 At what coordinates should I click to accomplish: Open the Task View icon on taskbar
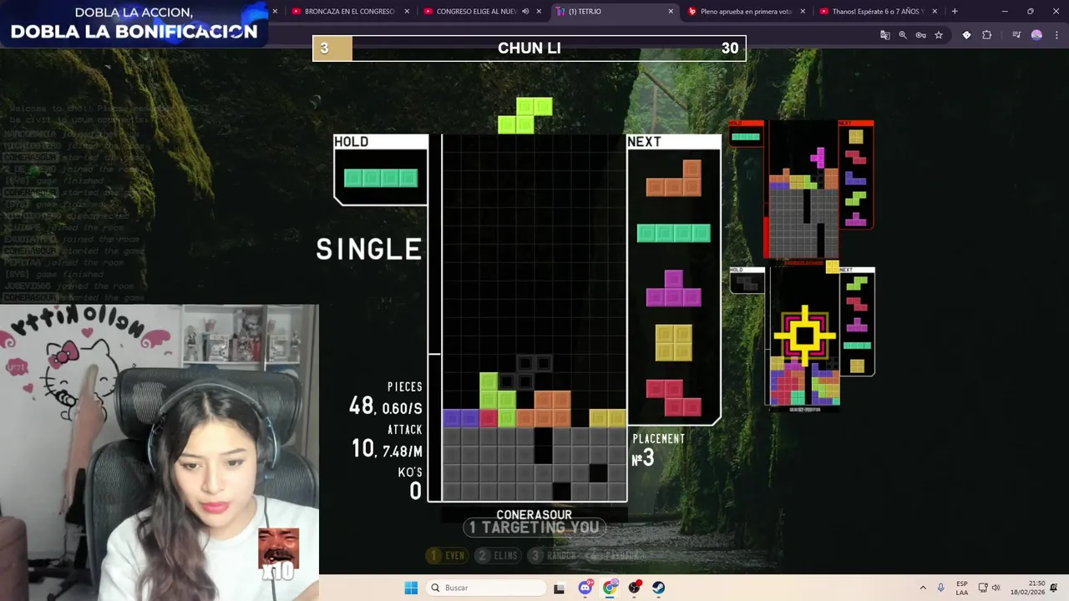click(559, 588)
